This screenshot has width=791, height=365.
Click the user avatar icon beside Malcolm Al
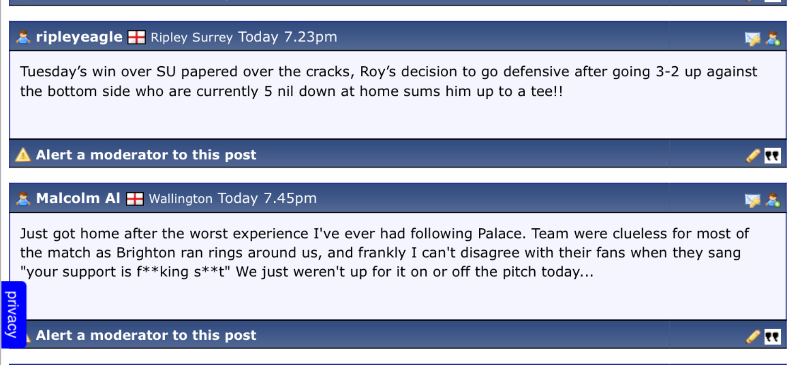(x=23, y=199)
